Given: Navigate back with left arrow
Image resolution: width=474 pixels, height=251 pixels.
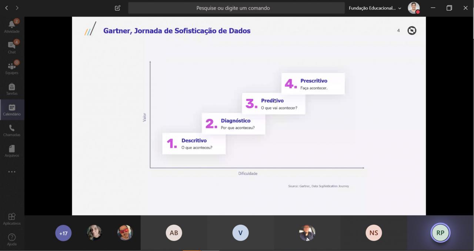Looking at the screenshot, I should click(6, 8).
